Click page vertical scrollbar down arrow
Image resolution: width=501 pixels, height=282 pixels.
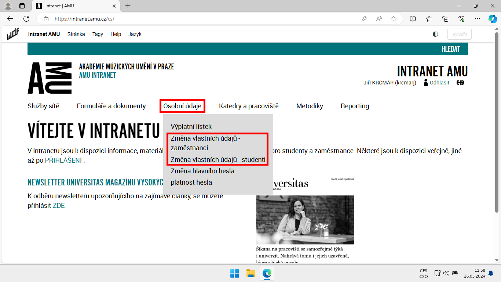pyautogui.click(x=497, y=260)
